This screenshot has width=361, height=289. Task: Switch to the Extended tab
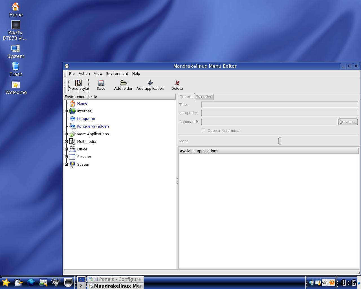[x=204, y=97]
